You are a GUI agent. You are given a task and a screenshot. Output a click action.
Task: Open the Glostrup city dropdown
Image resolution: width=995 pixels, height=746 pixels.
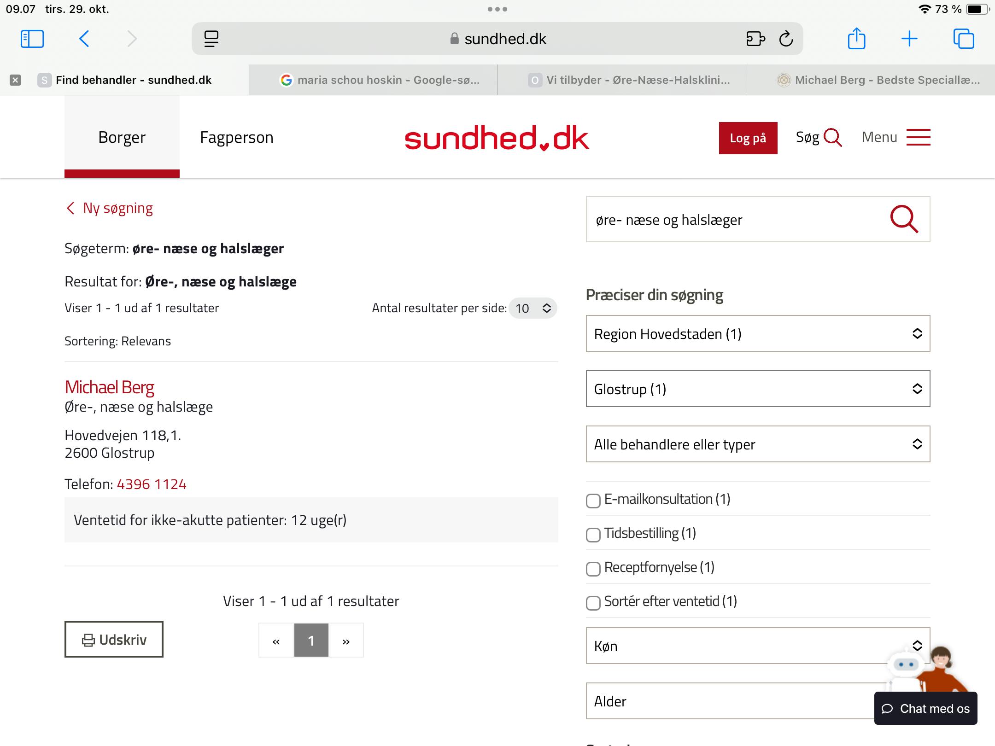(758, 389)
